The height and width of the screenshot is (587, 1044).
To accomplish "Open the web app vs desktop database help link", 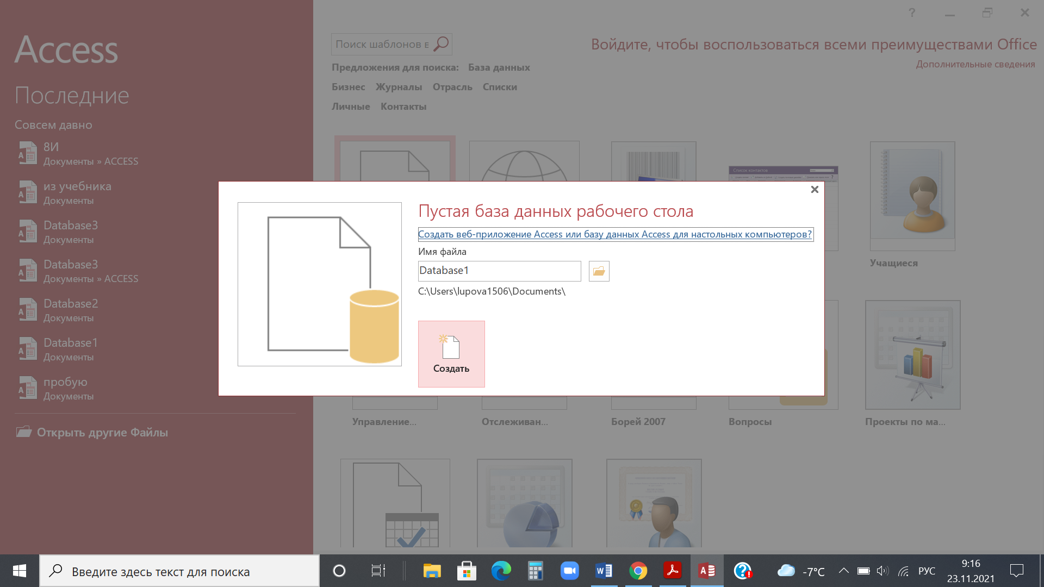I will click(x=615, y=234).
